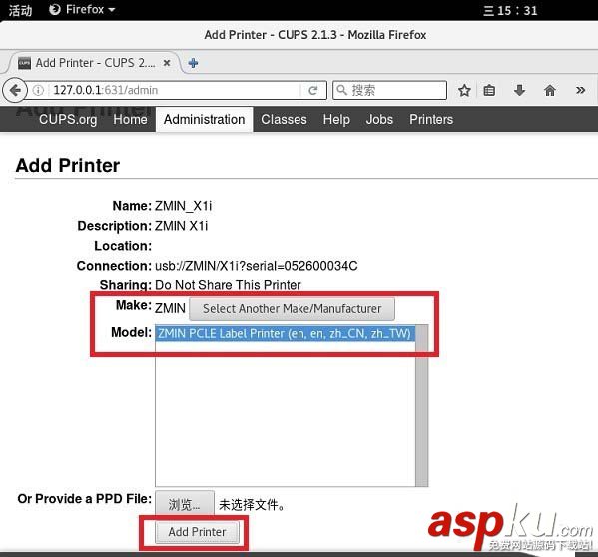
Task: Open the Jobs tab
Action: coord(379,120)
